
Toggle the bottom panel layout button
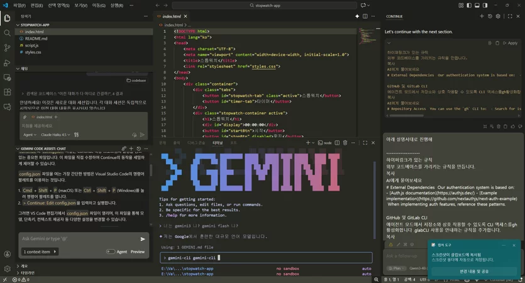pos(477,6)
